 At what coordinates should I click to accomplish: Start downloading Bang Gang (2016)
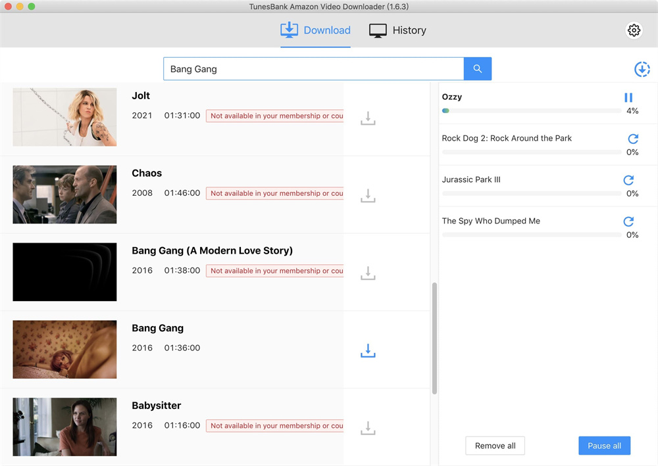click(x=368, y=350)
